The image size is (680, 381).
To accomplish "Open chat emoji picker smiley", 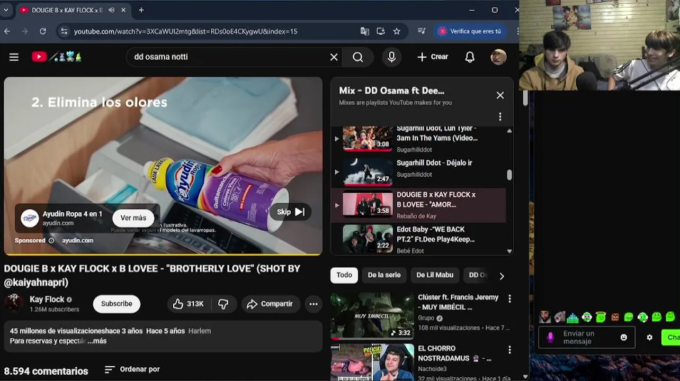I will 624,338.
